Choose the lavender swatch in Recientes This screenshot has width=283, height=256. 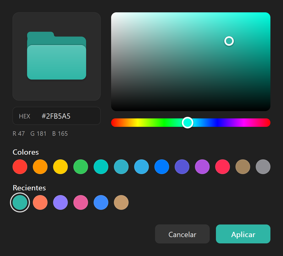pos(61,202)
